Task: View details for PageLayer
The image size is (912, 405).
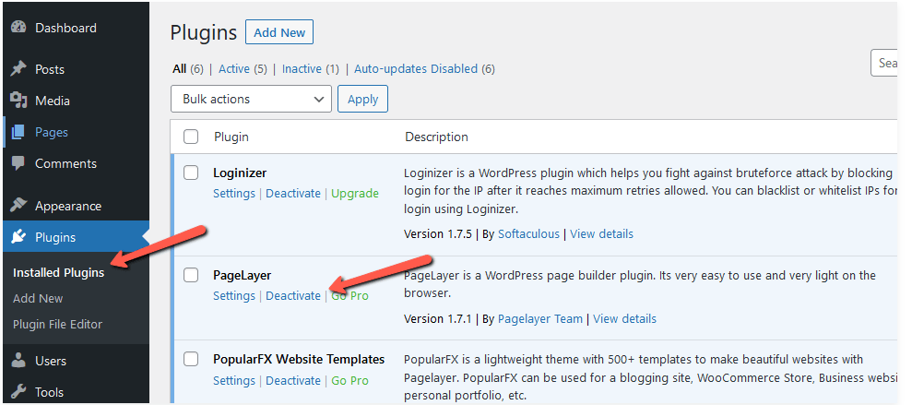Action: click(624, 319)
